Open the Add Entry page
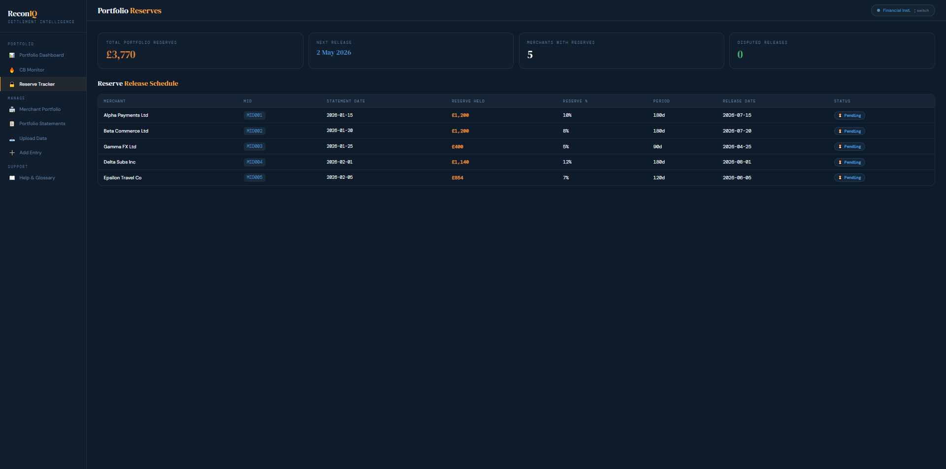The height and width of the screenshot is (469, 946). click(x=30, y=153)
